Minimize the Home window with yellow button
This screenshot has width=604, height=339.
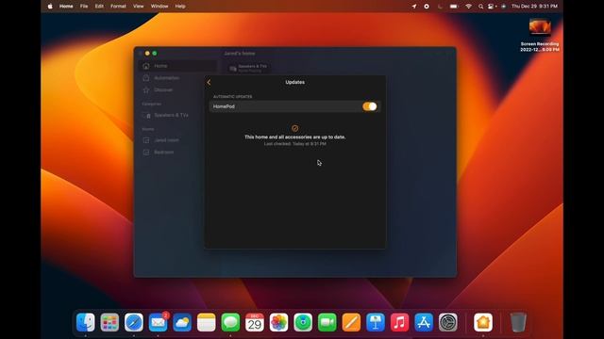[147, 54]
